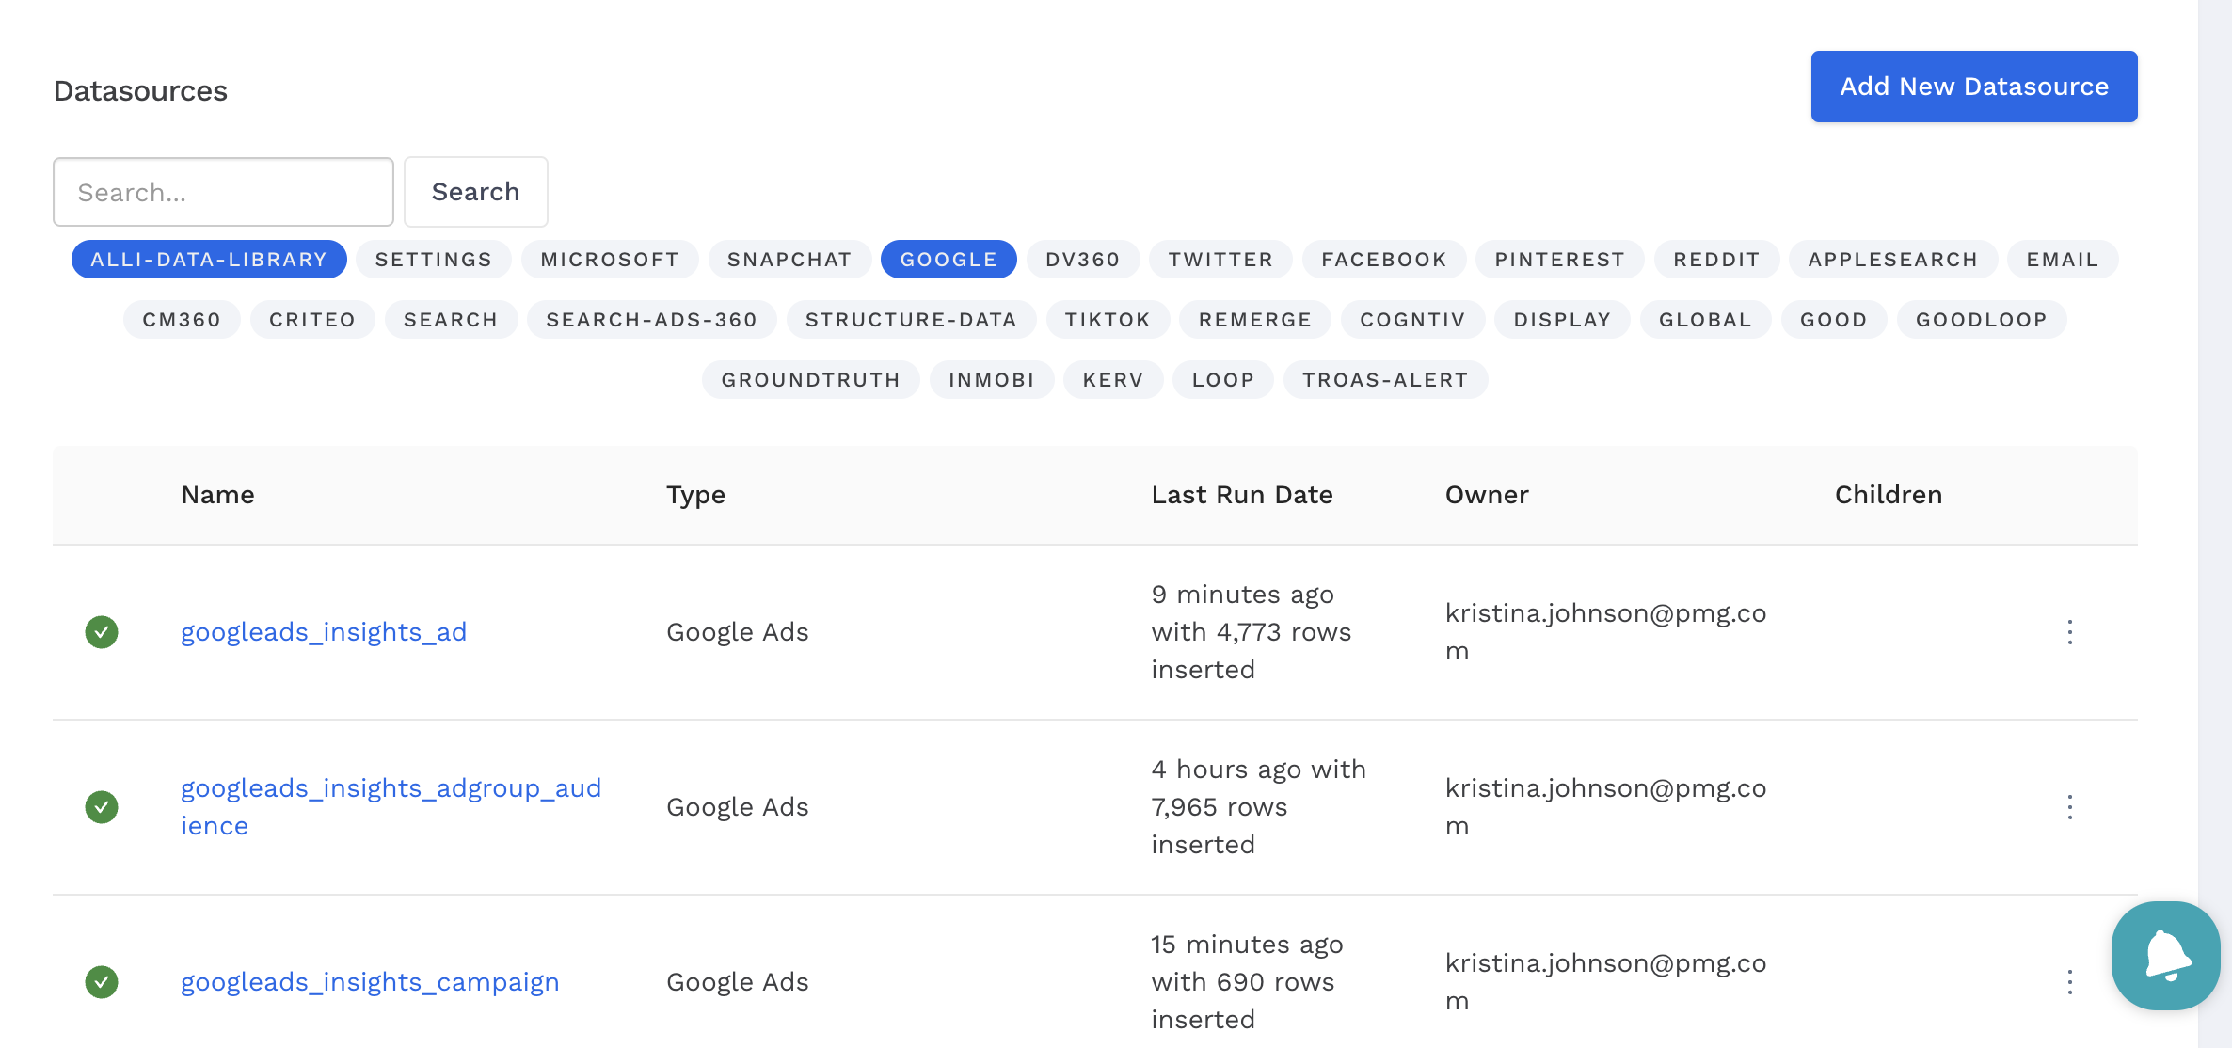Open the googleads_insights_ad datasource link
2232x1048 pixels.
324,632
